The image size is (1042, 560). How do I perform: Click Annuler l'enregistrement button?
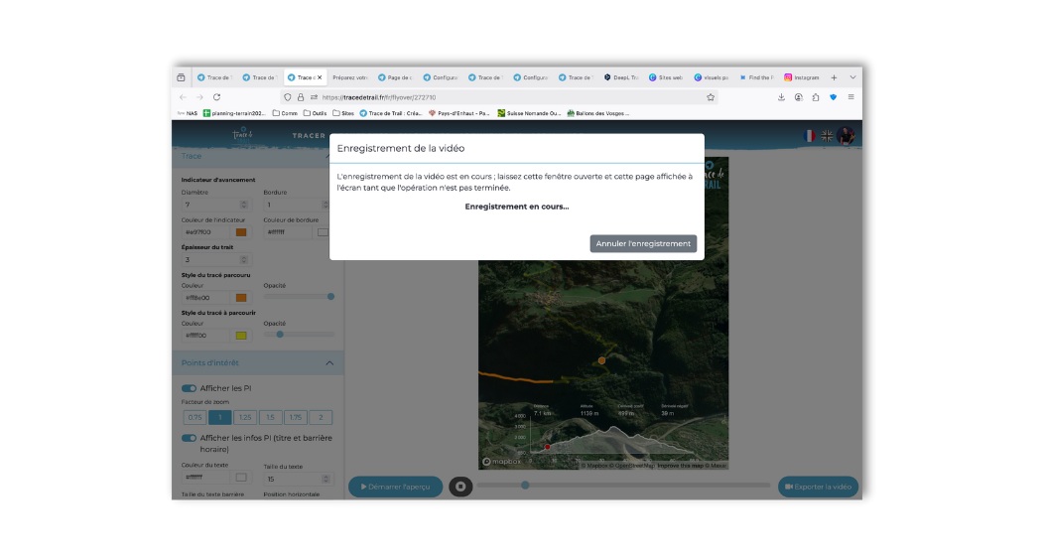point(643,243)
